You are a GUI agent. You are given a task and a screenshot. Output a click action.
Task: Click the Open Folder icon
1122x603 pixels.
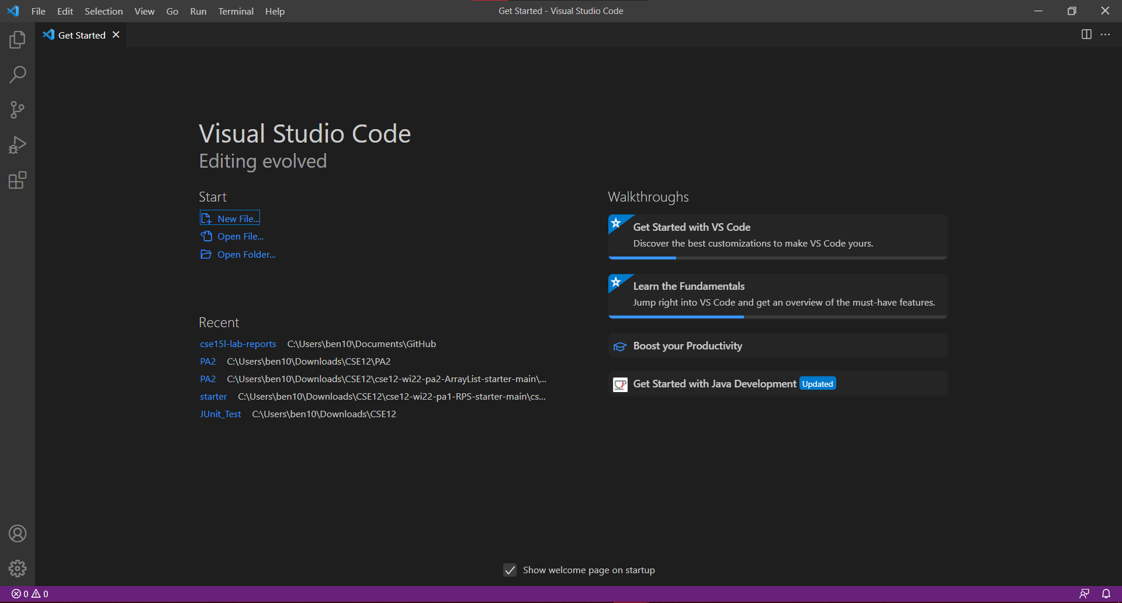[x=206, y=254]
